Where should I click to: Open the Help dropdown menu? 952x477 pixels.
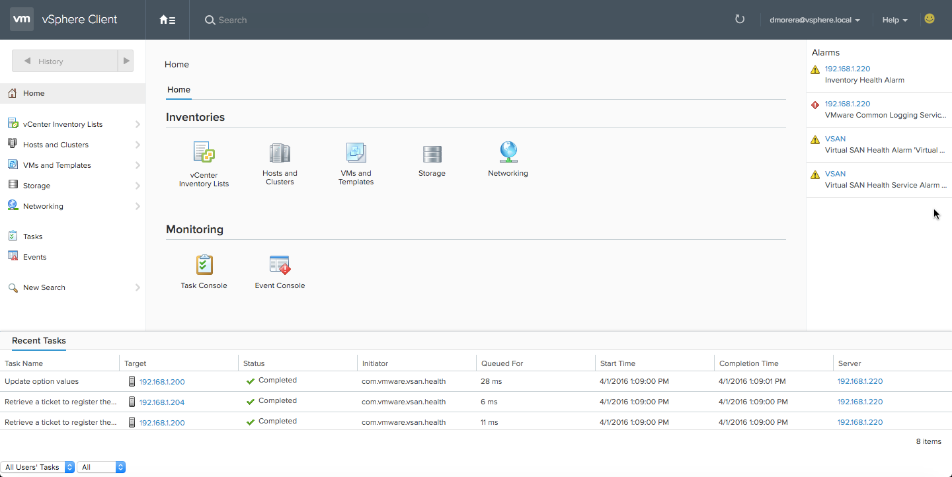894,20
